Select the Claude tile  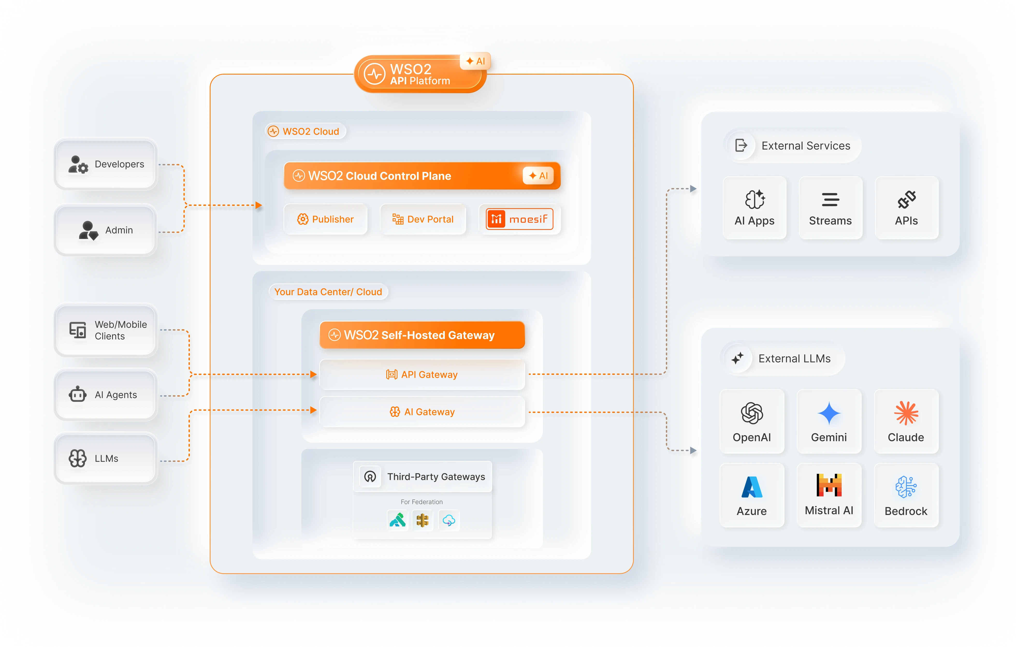(906, 421)
